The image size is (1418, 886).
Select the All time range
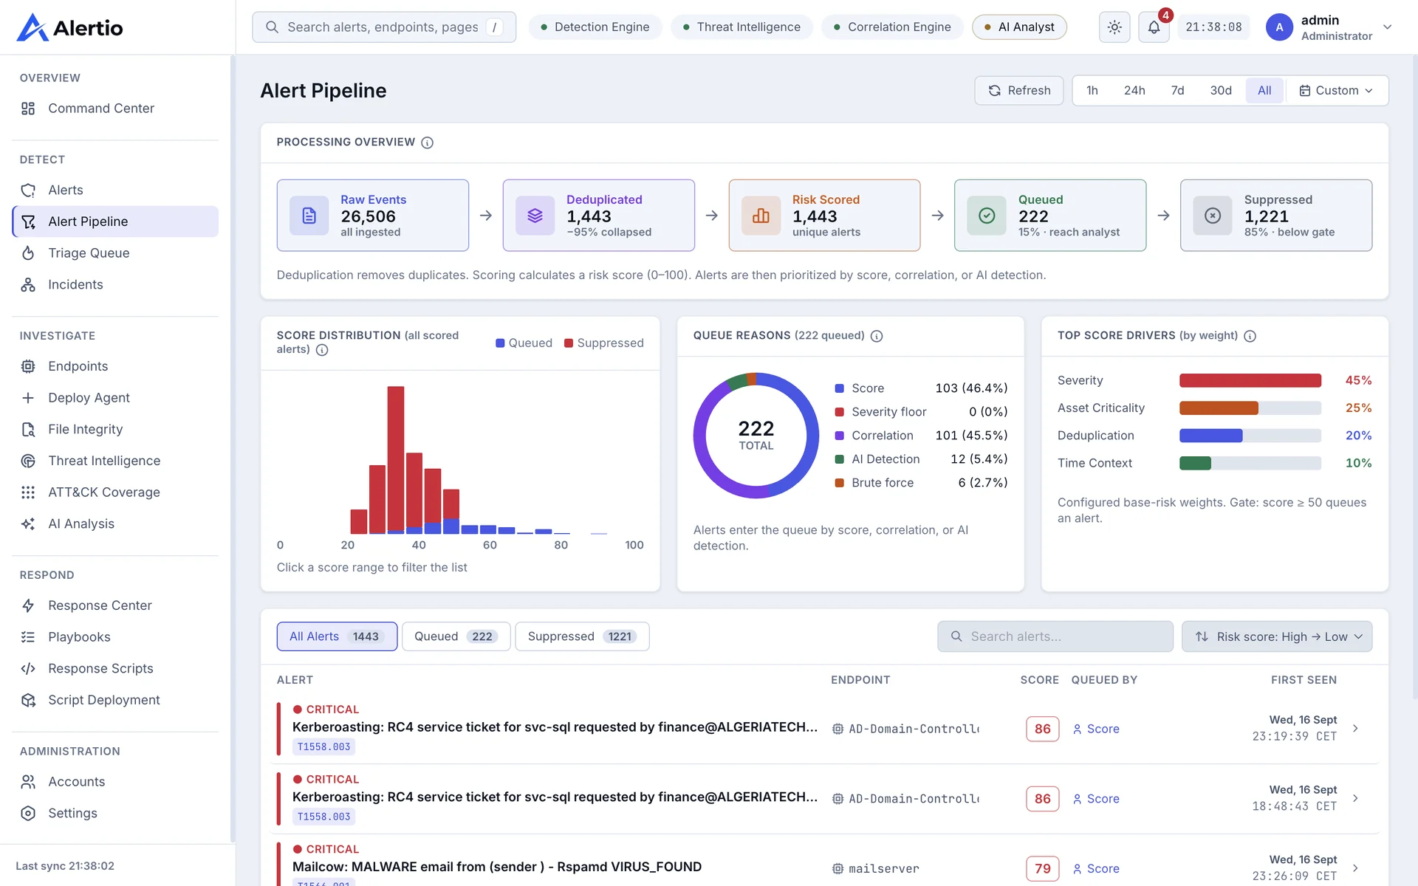(x=1264, y=91)
